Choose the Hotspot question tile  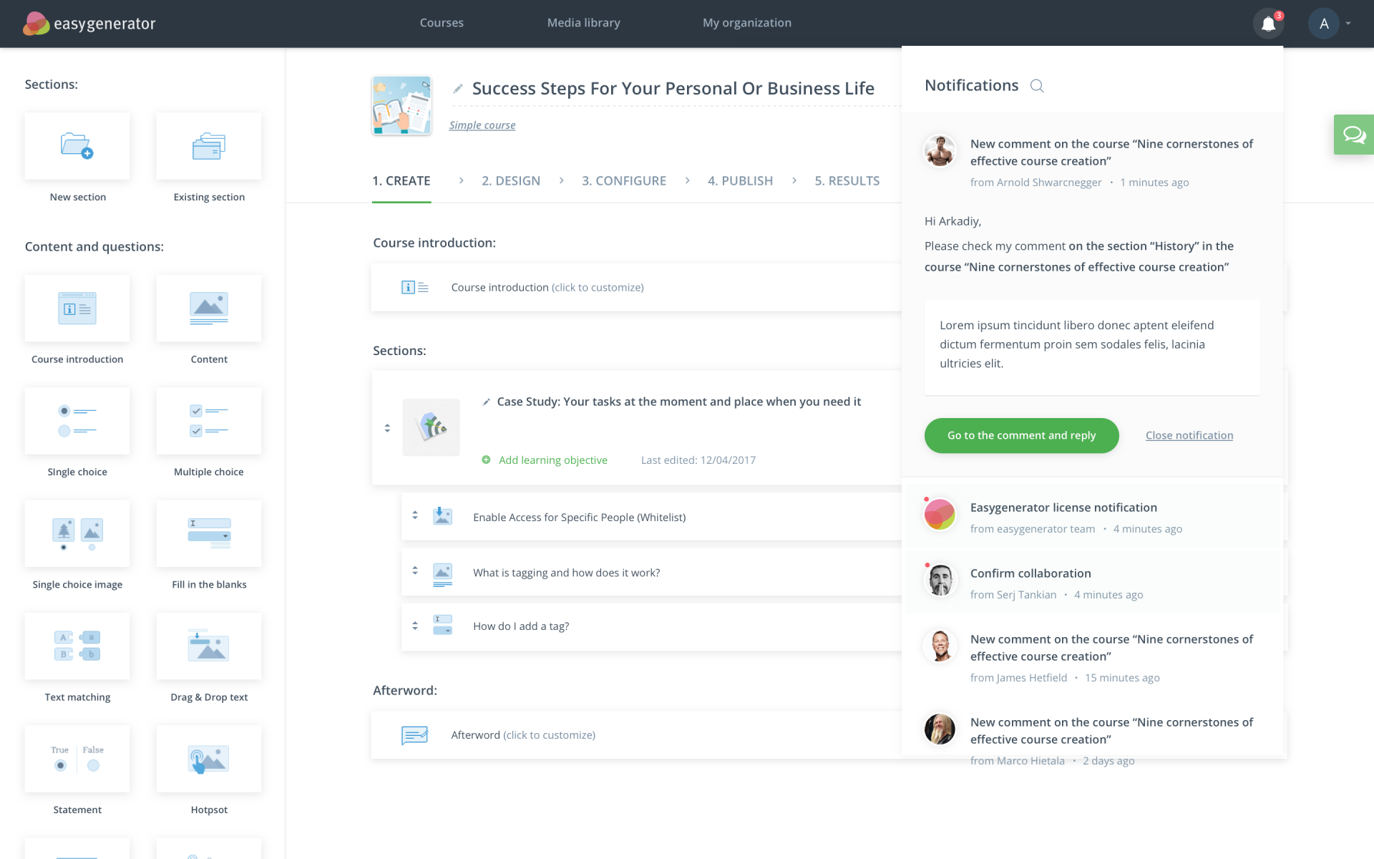209,759
